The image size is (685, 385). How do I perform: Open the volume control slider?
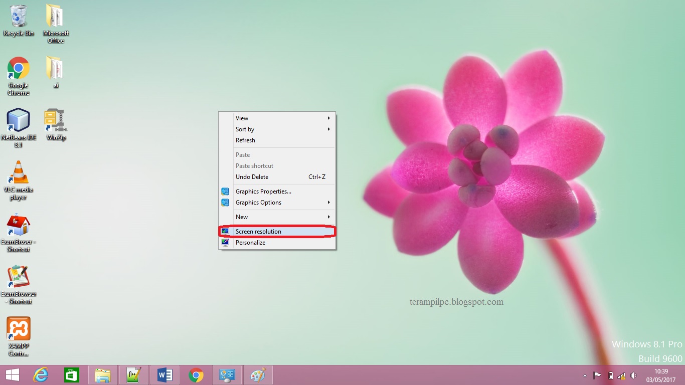click(633, 375)
